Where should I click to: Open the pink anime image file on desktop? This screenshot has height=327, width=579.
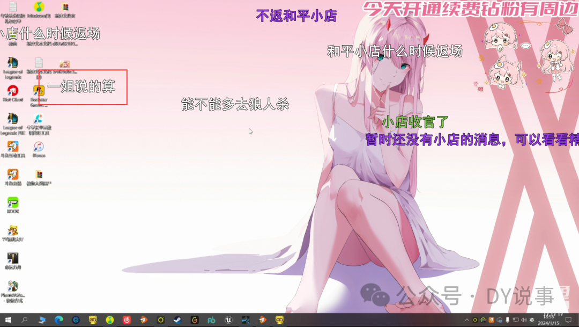coord(65,67)
